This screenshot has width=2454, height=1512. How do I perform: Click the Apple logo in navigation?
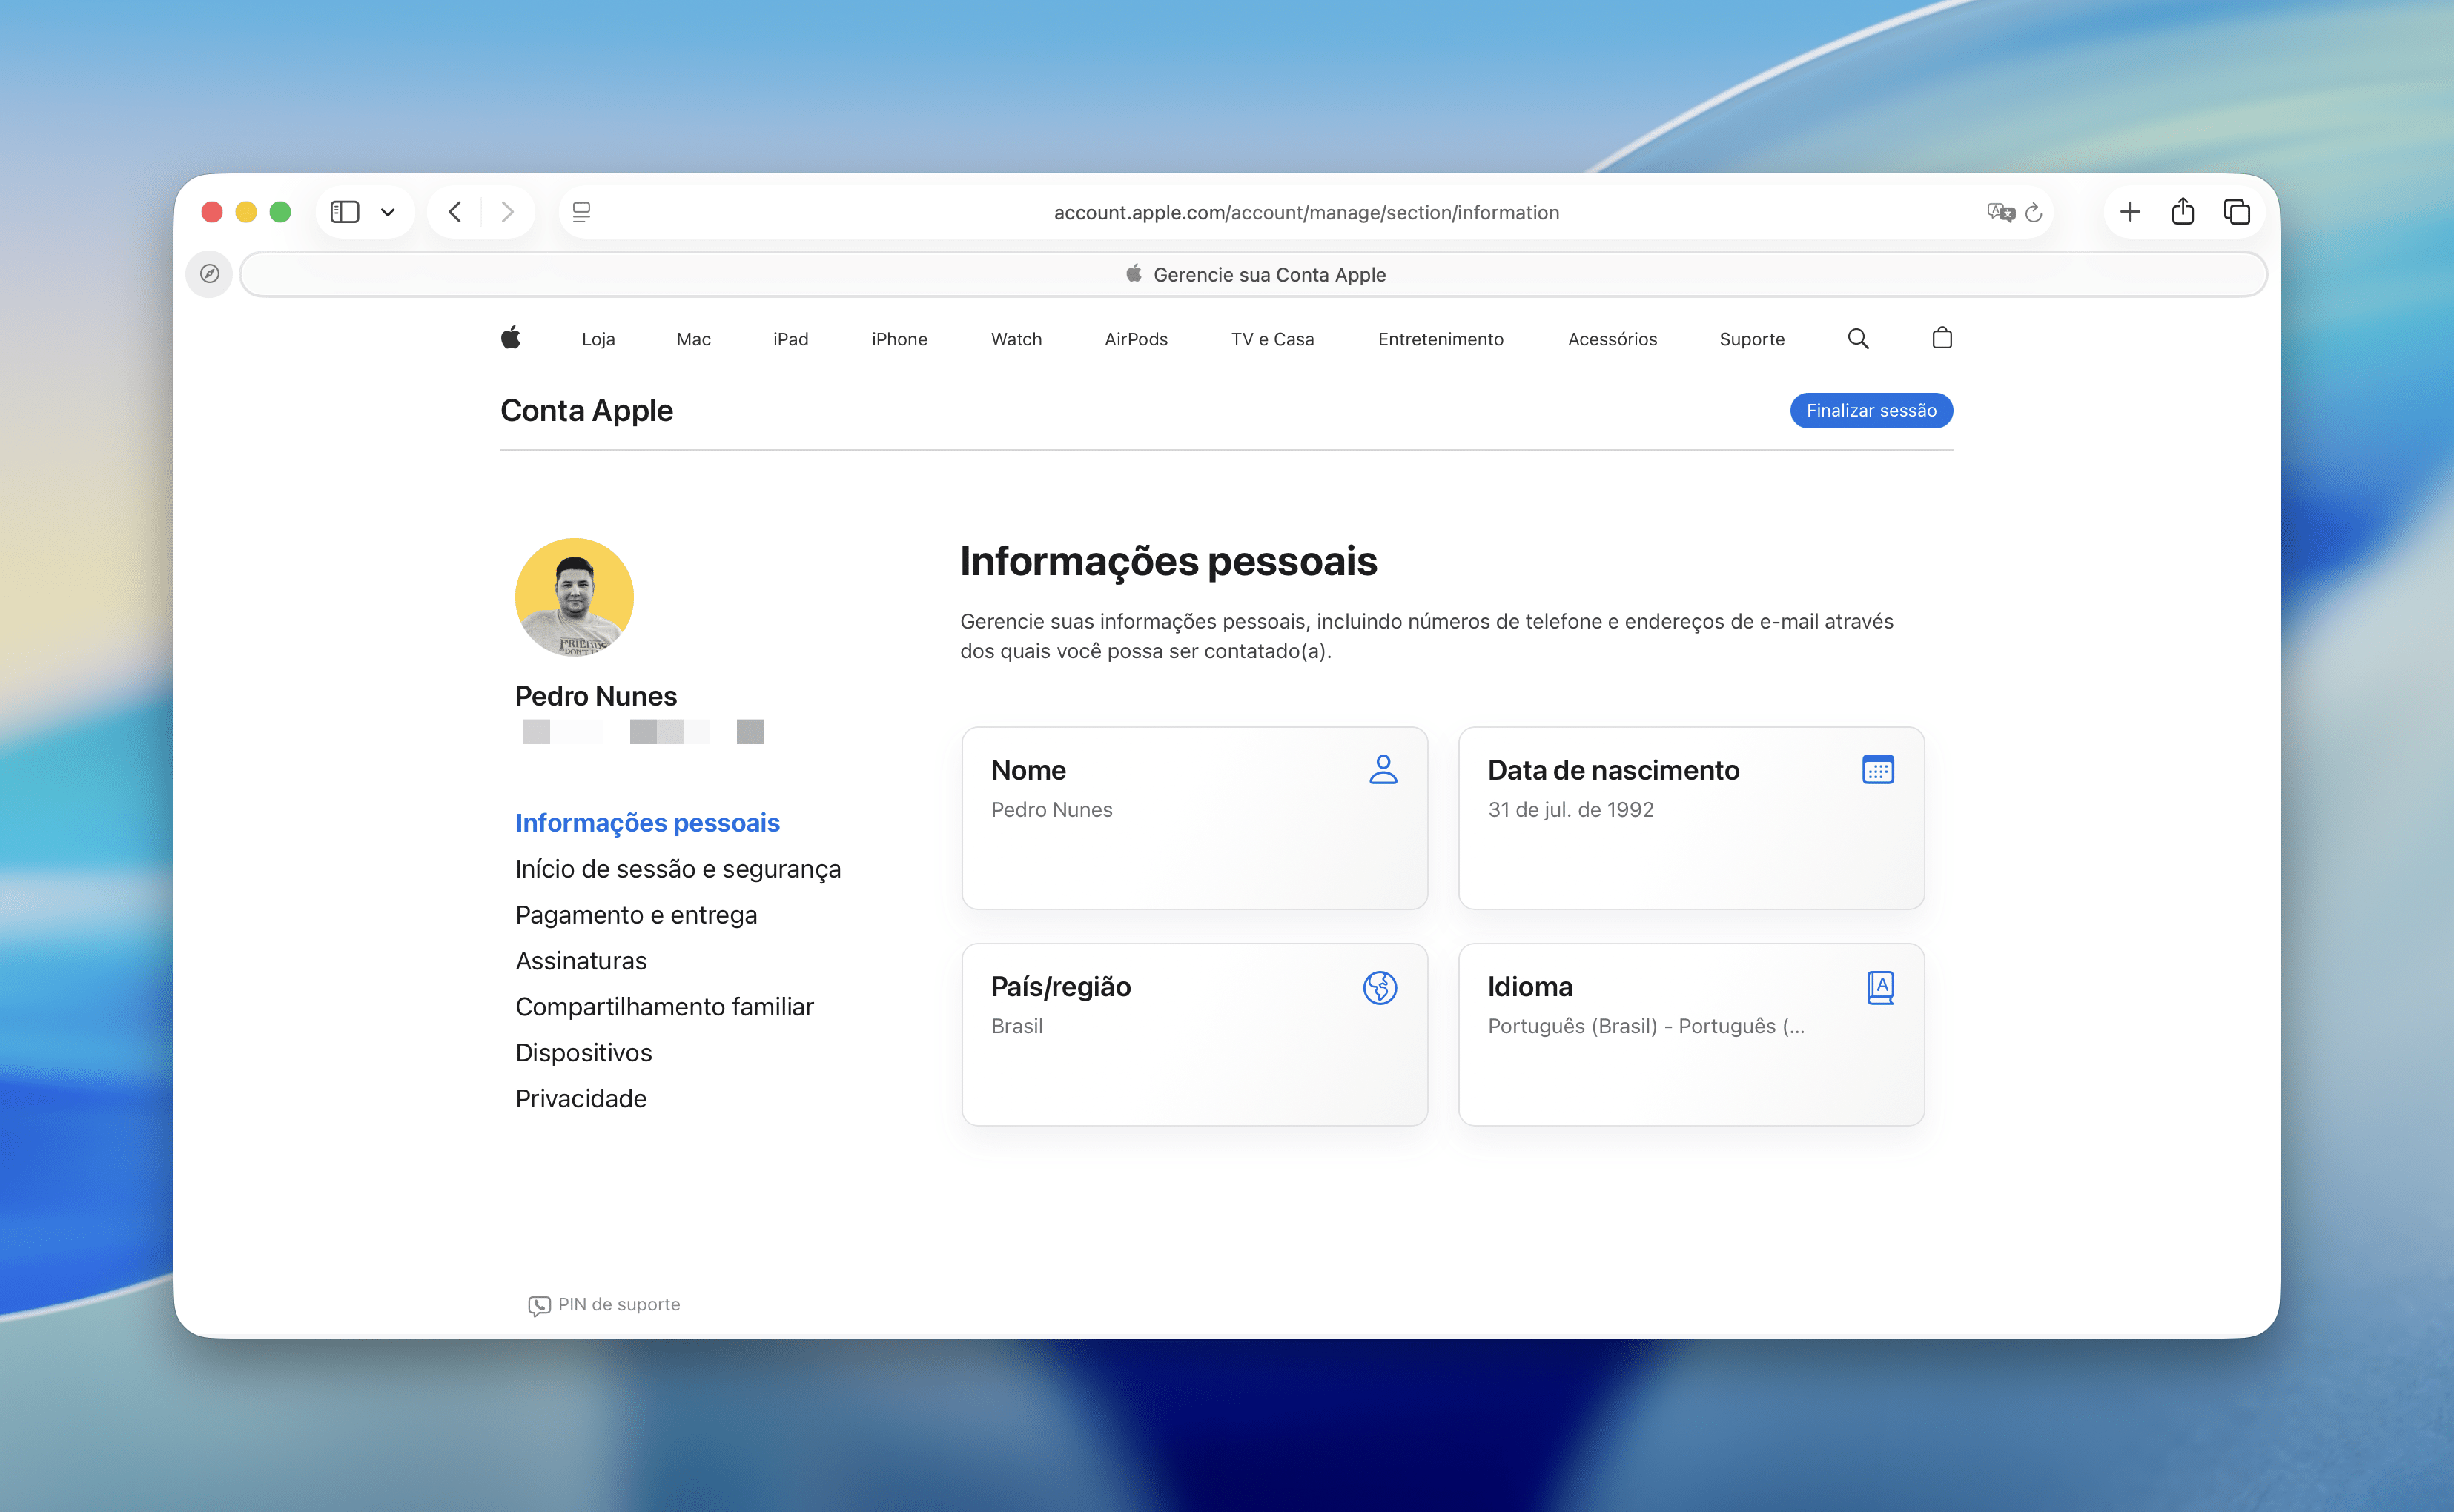click(510, 338)
